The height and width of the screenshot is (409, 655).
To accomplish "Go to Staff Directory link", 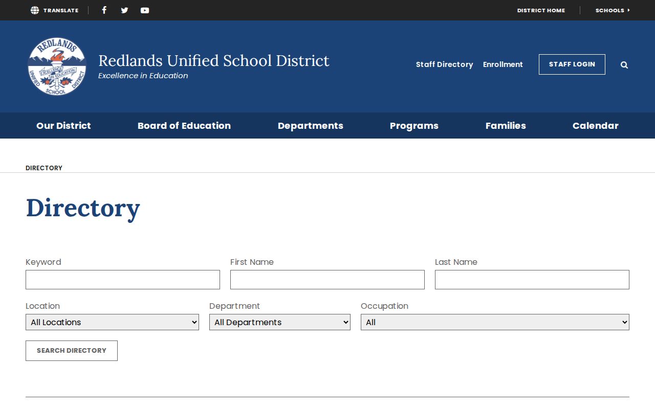I will coord(444,64).
